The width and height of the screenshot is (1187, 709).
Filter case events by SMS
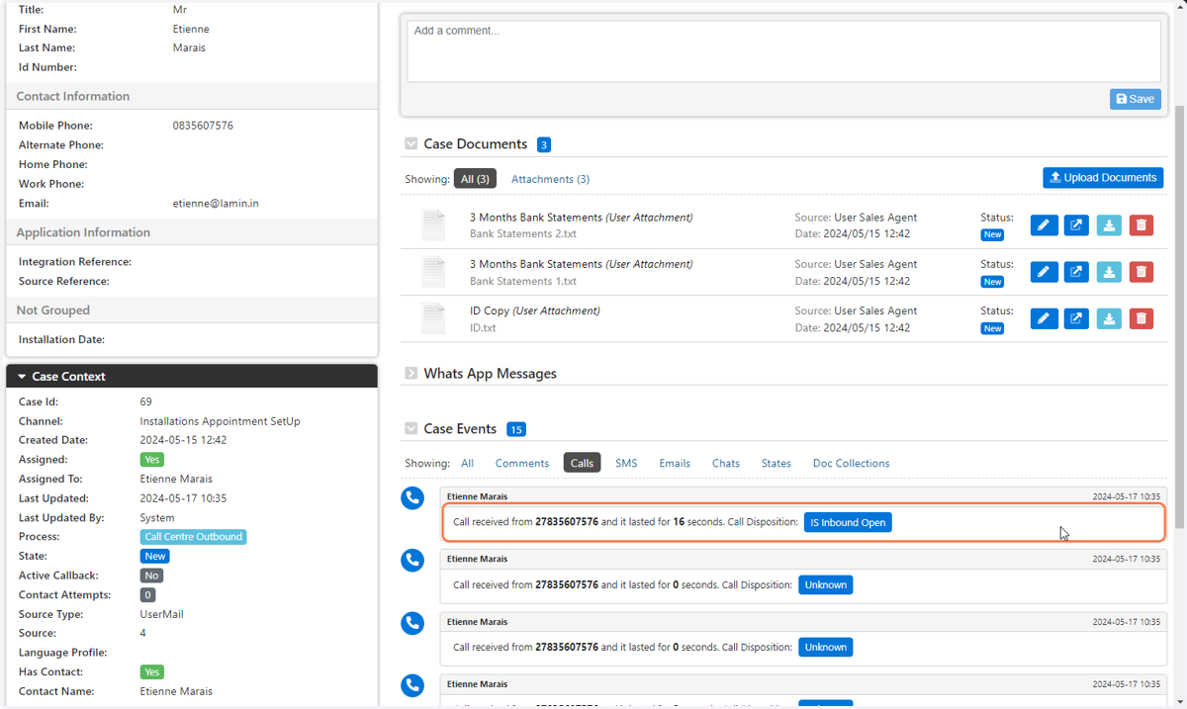pyautogui.click(x=626, y=463)
